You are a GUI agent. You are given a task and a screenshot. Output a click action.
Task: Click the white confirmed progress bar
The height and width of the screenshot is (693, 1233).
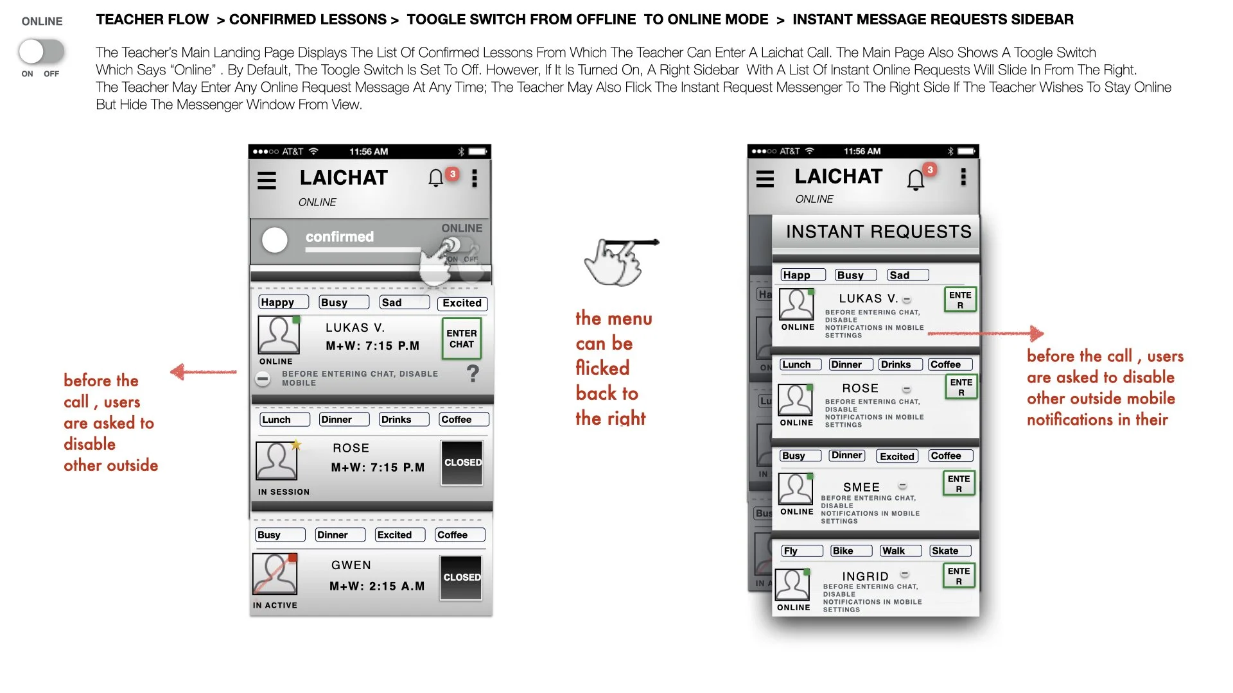click(x=363, y=250)
